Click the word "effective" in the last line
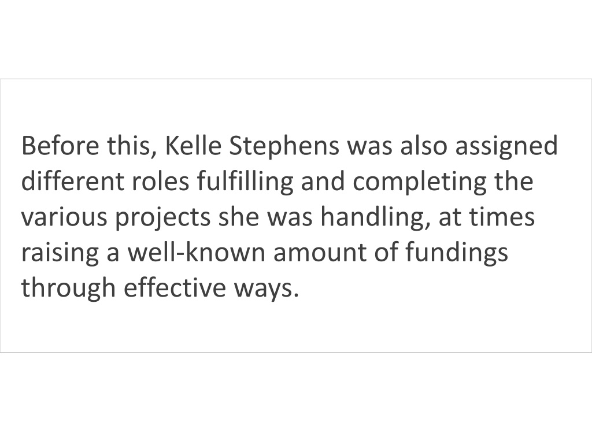The width and height of the screenshot is (592, 444). click(175, 288)
